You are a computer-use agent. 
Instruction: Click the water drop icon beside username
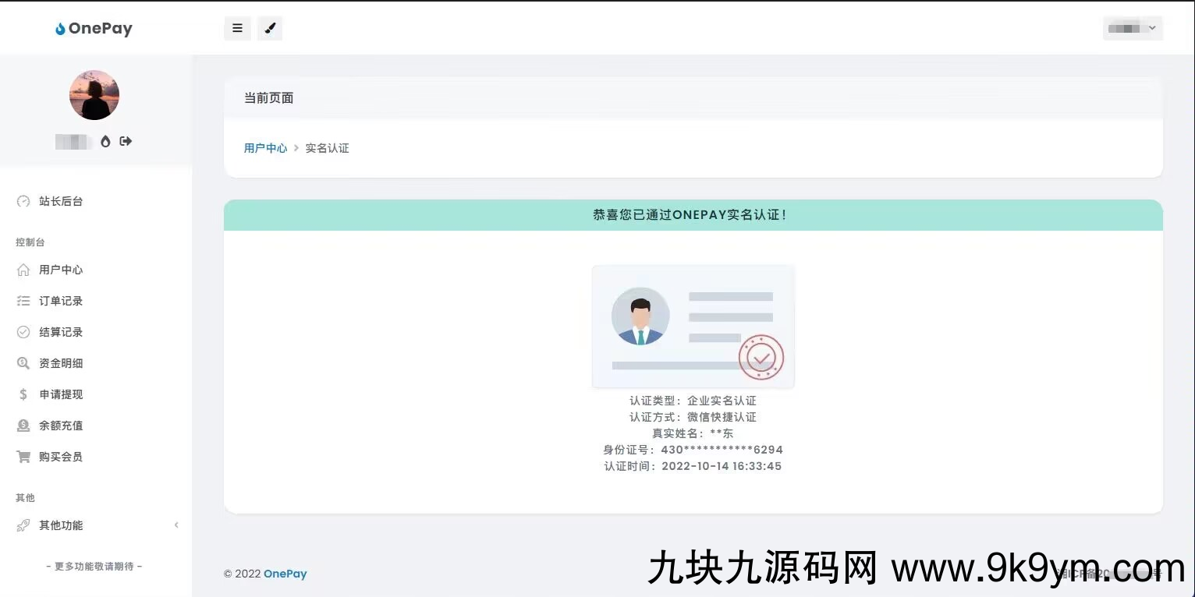click(x=106, y=141)
